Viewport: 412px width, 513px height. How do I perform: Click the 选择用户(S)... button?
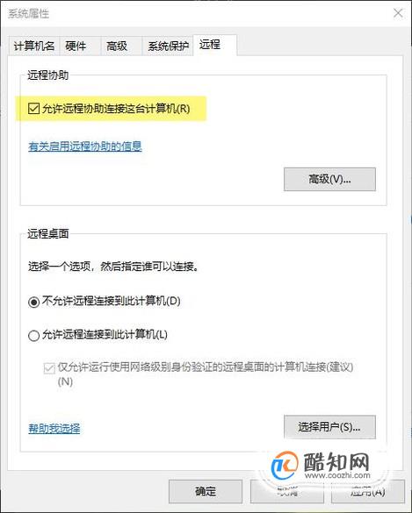329,427
